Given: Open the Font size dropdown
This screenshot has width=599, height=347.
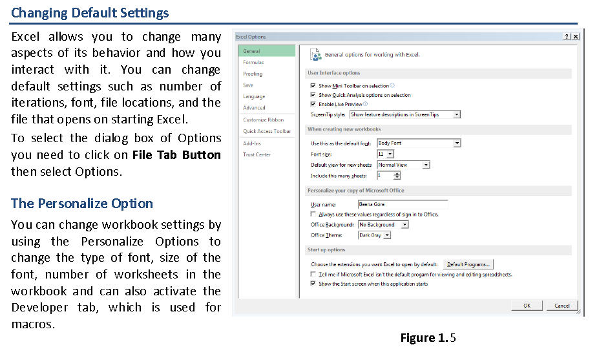Looking at the screenshot, I should [390, 154].
